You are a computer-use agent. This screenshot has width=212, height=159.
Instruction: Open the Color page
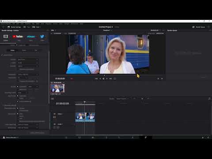[x=119, y=137]
